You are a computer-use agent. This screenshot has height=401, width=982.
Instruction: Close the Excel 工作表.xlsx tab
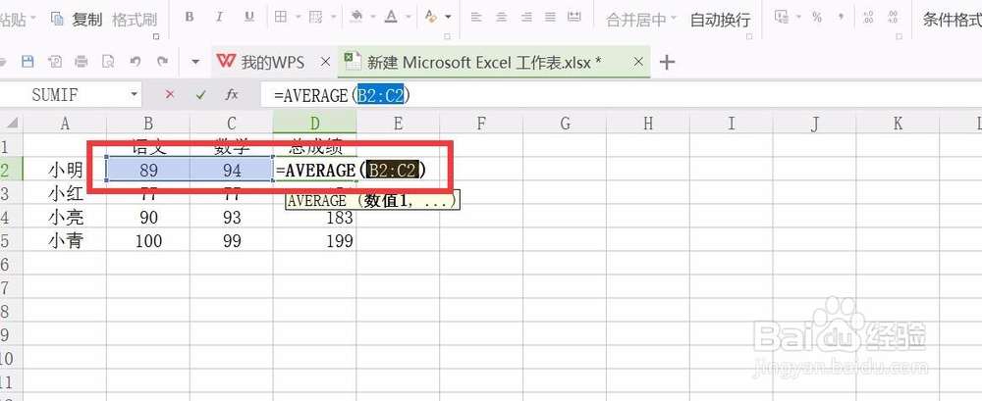[x=638, y=62]
